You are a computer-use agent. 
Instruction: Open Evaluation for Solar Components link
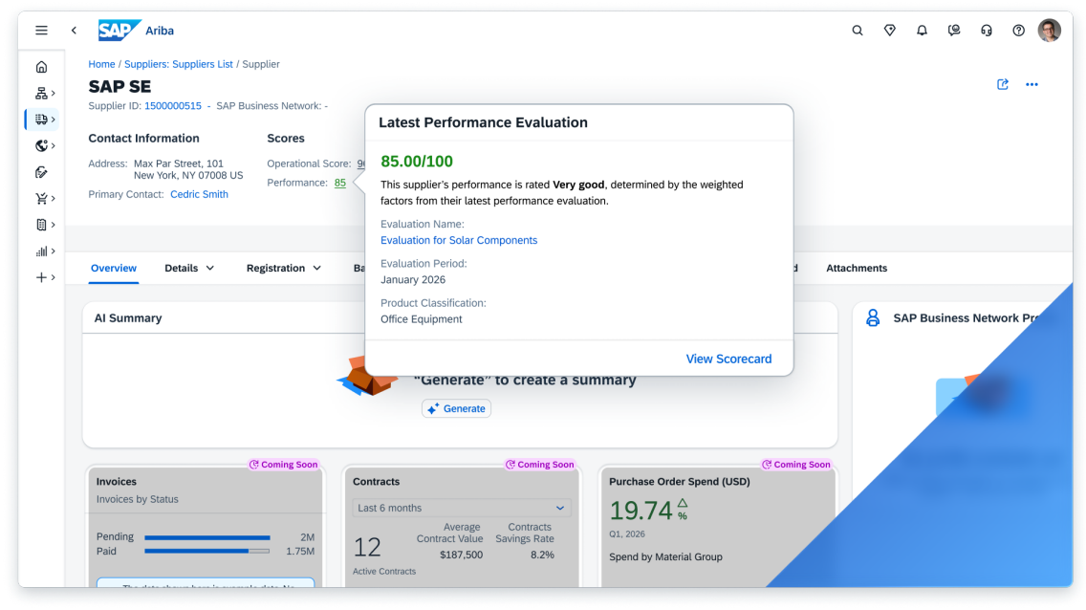[x=459, y=240]
